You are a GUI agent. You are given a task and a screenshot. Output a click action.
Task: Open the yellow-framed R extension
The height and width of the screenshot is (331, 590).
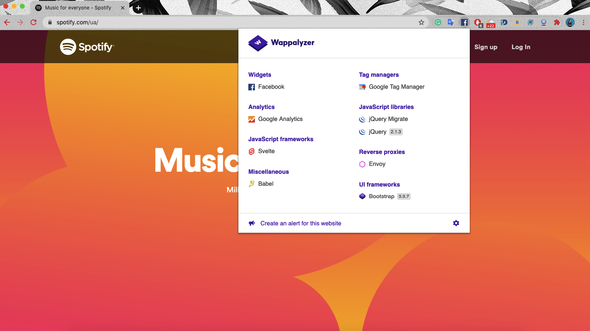(x=517, y=22)
